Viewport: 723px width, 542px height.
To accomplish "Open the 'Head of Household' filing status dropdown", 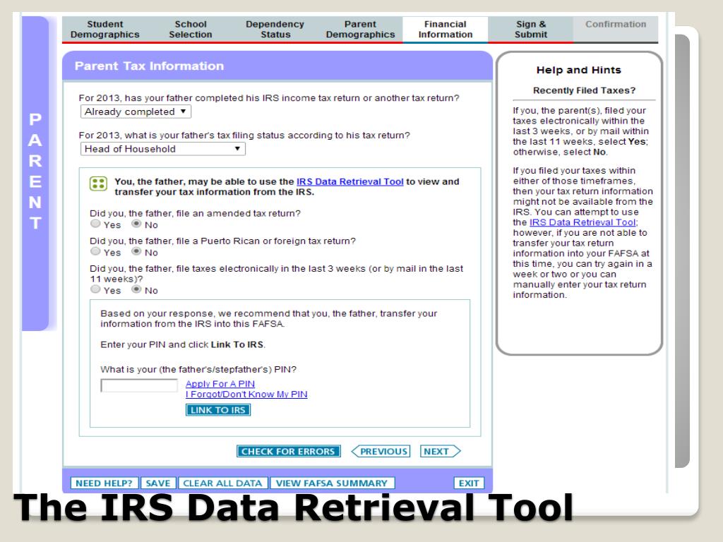I will click(x=163, y=149).
